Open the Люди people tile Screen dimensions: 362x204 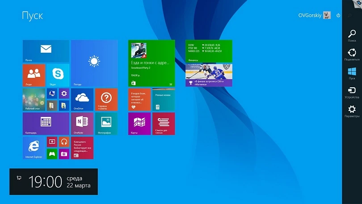pyautogui.click(x=34, y=75)
